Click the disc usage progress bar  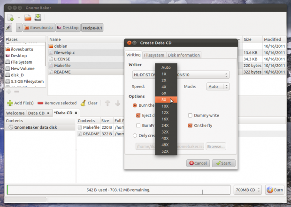[x=118, y=190]
